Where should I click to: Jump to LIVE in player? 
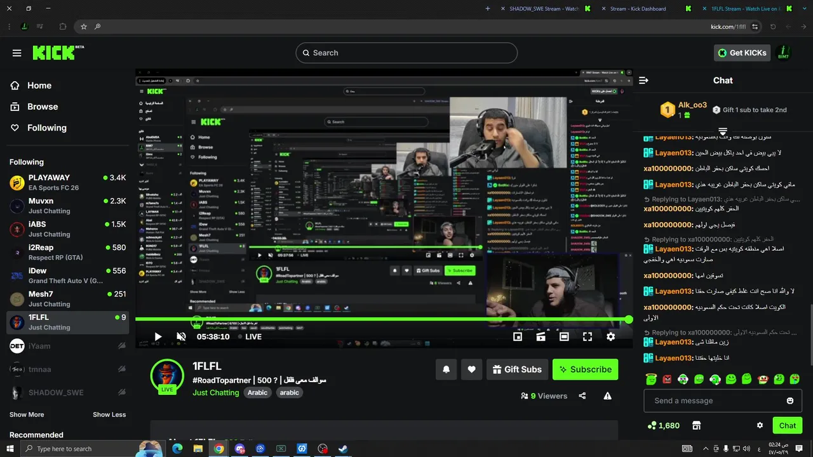coord(250,336)
